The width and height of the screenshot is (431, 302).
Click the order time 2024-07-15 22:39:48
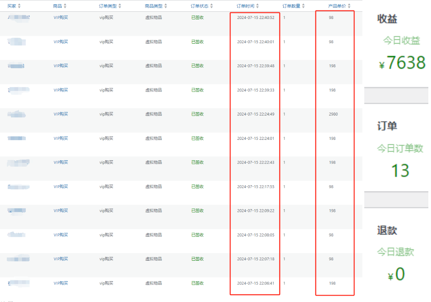click(x=255, y=66)
